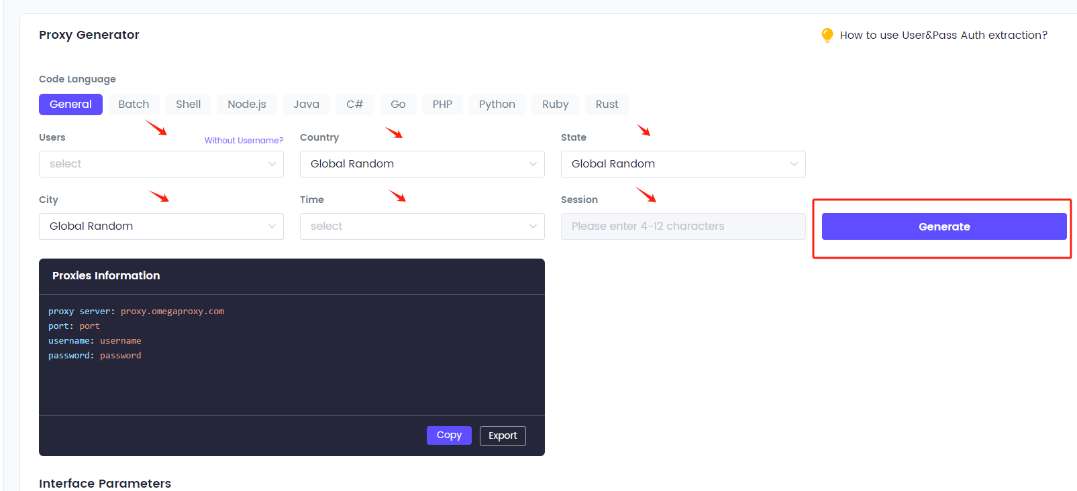Screen dimensions: 1077x491
Task: Switch to the Shell tab
Action: (189, 104)
